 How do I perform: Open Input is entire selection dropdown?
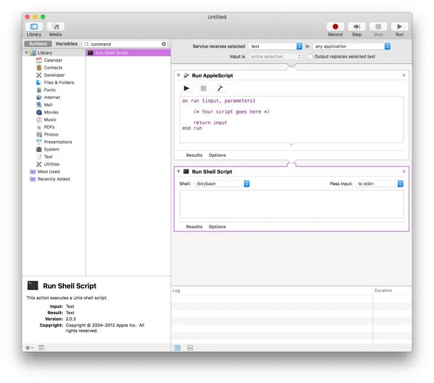coord(275,57)
